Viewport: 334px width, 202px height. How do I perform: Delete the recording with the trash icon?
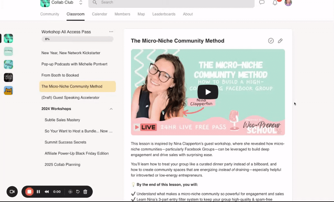(x=85, y=192)
